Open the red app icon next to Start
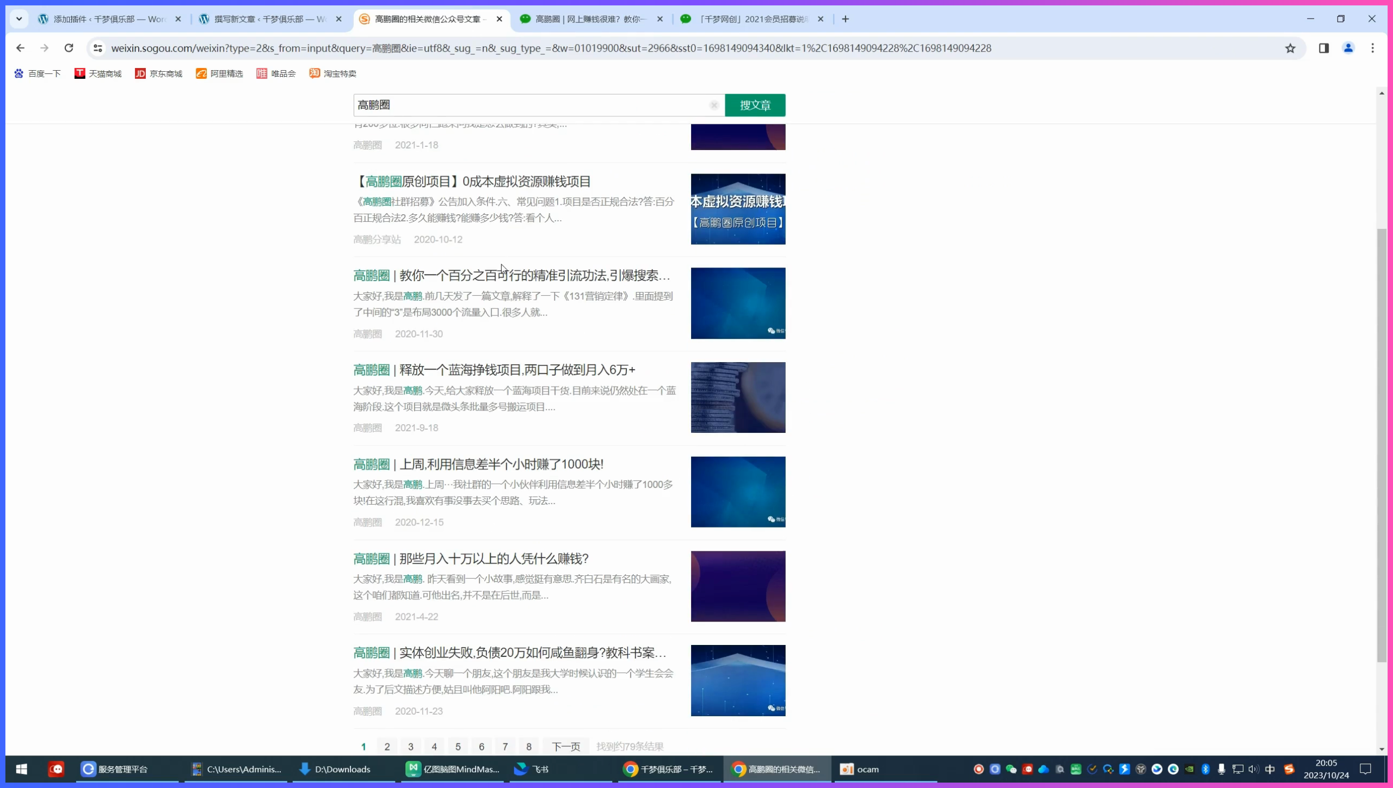Viewport: 1393px width, 788px height. coord(56,769)
